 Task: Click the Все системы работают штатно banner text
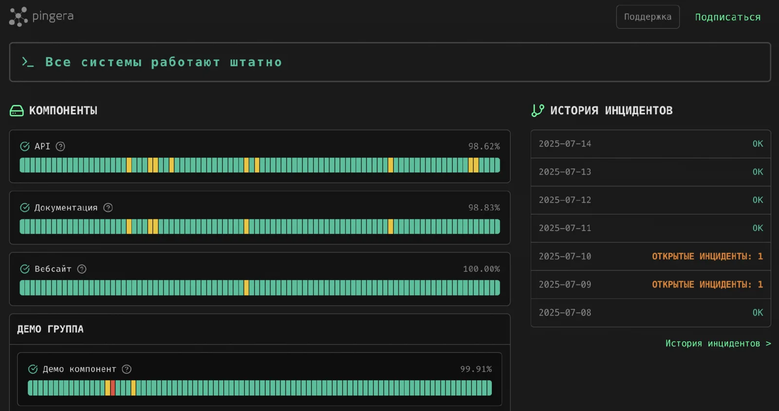point(164,62)
